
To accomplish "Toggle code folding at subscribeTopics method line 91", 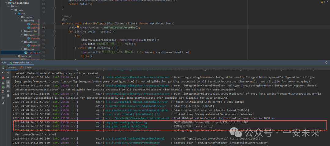I will tap(54, 24).
